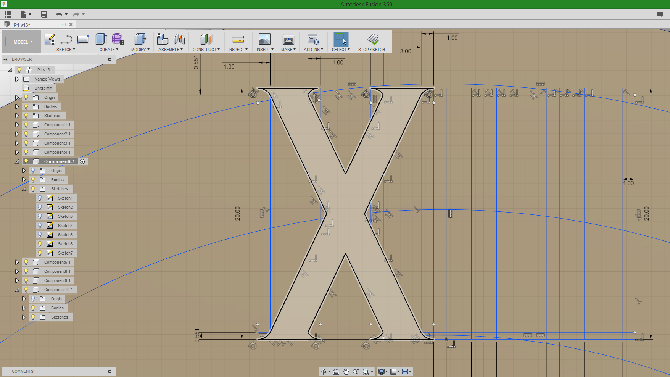Click the 3.00 sketch dimension

click(x=406, y=51)
